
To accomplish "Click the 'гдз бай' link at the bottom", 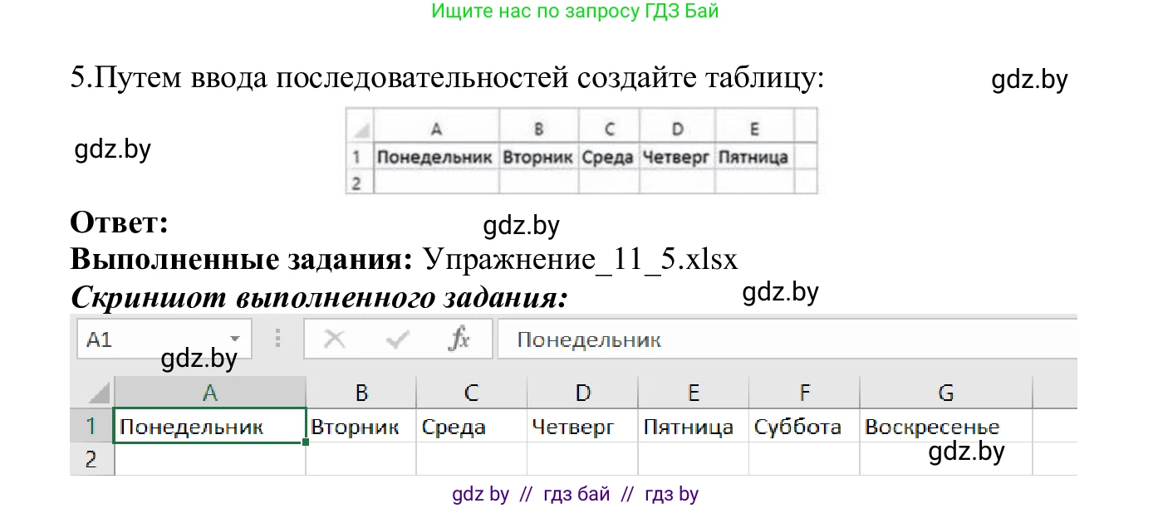I will click(x=575, y=493).
